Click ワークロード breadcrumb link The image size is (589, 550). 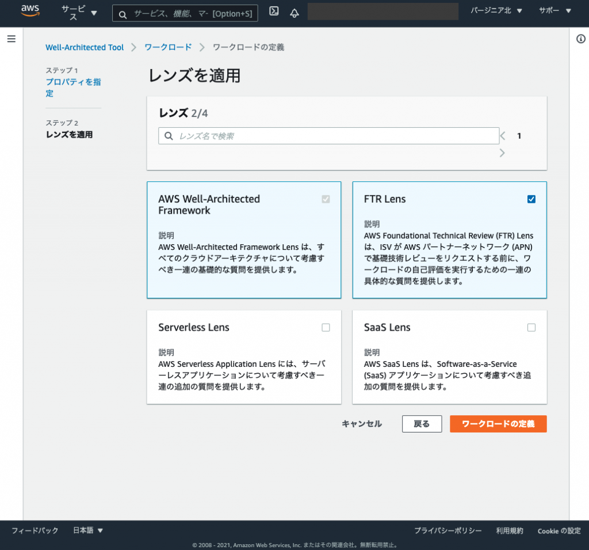168,47
